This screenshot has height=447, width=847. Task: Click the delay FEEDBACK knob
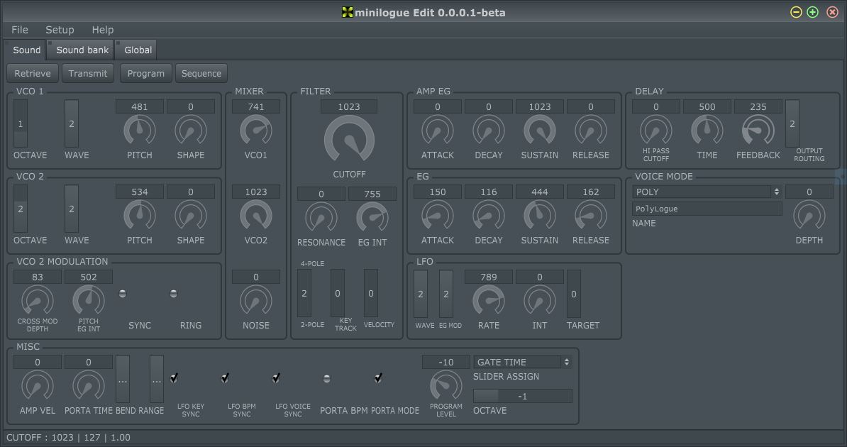(758, 131)
